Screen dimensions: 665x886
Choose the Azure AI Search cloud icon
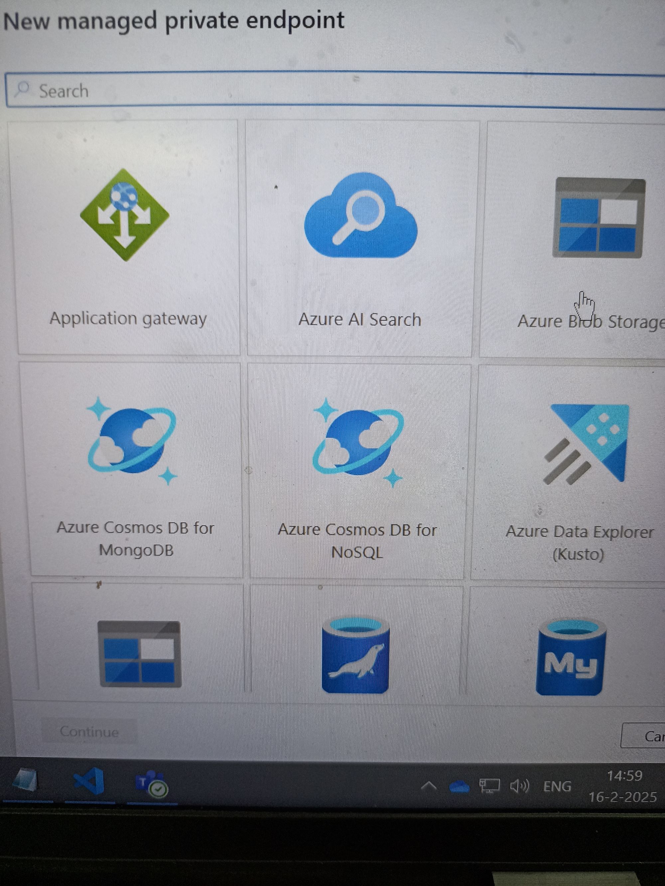361,215
